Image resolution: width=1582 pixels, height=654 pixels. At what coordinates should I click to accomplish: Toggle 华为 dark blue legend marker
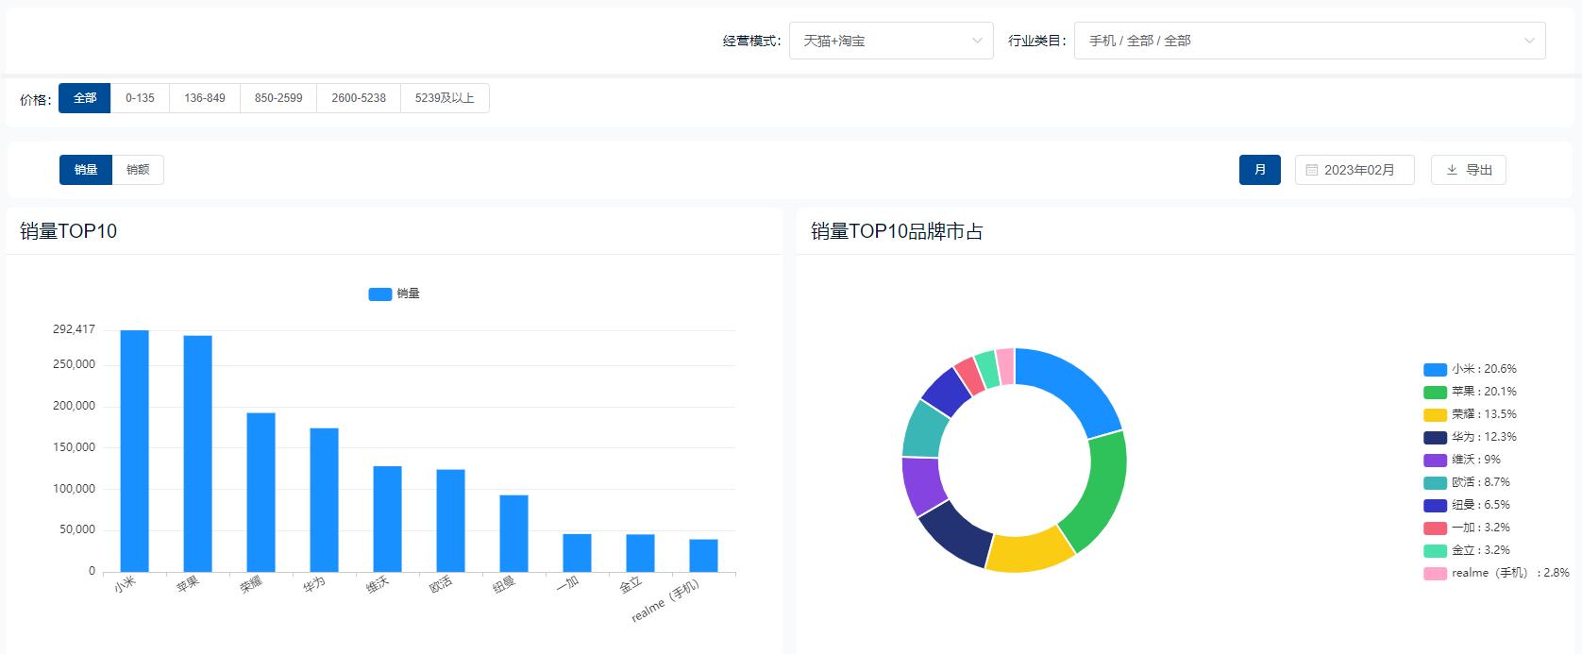tap(1435, 438)
